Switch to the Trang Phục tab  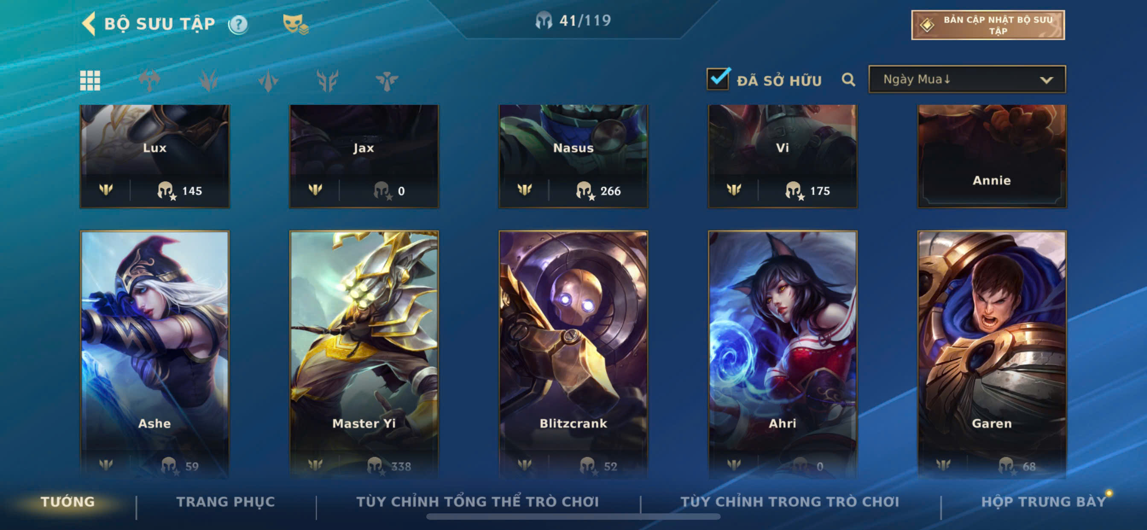click(226, 502)
